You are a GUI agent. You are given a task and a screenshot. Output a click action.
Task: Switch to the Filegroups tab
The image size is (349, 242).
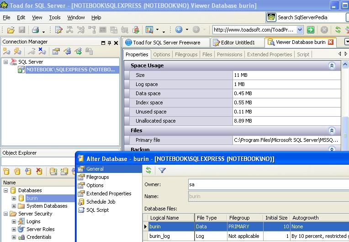187,54
